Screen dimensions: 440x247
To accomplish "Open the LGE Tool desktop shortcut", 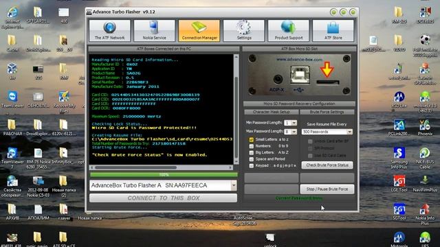I will pyautogui.click(x=399, y=184).
